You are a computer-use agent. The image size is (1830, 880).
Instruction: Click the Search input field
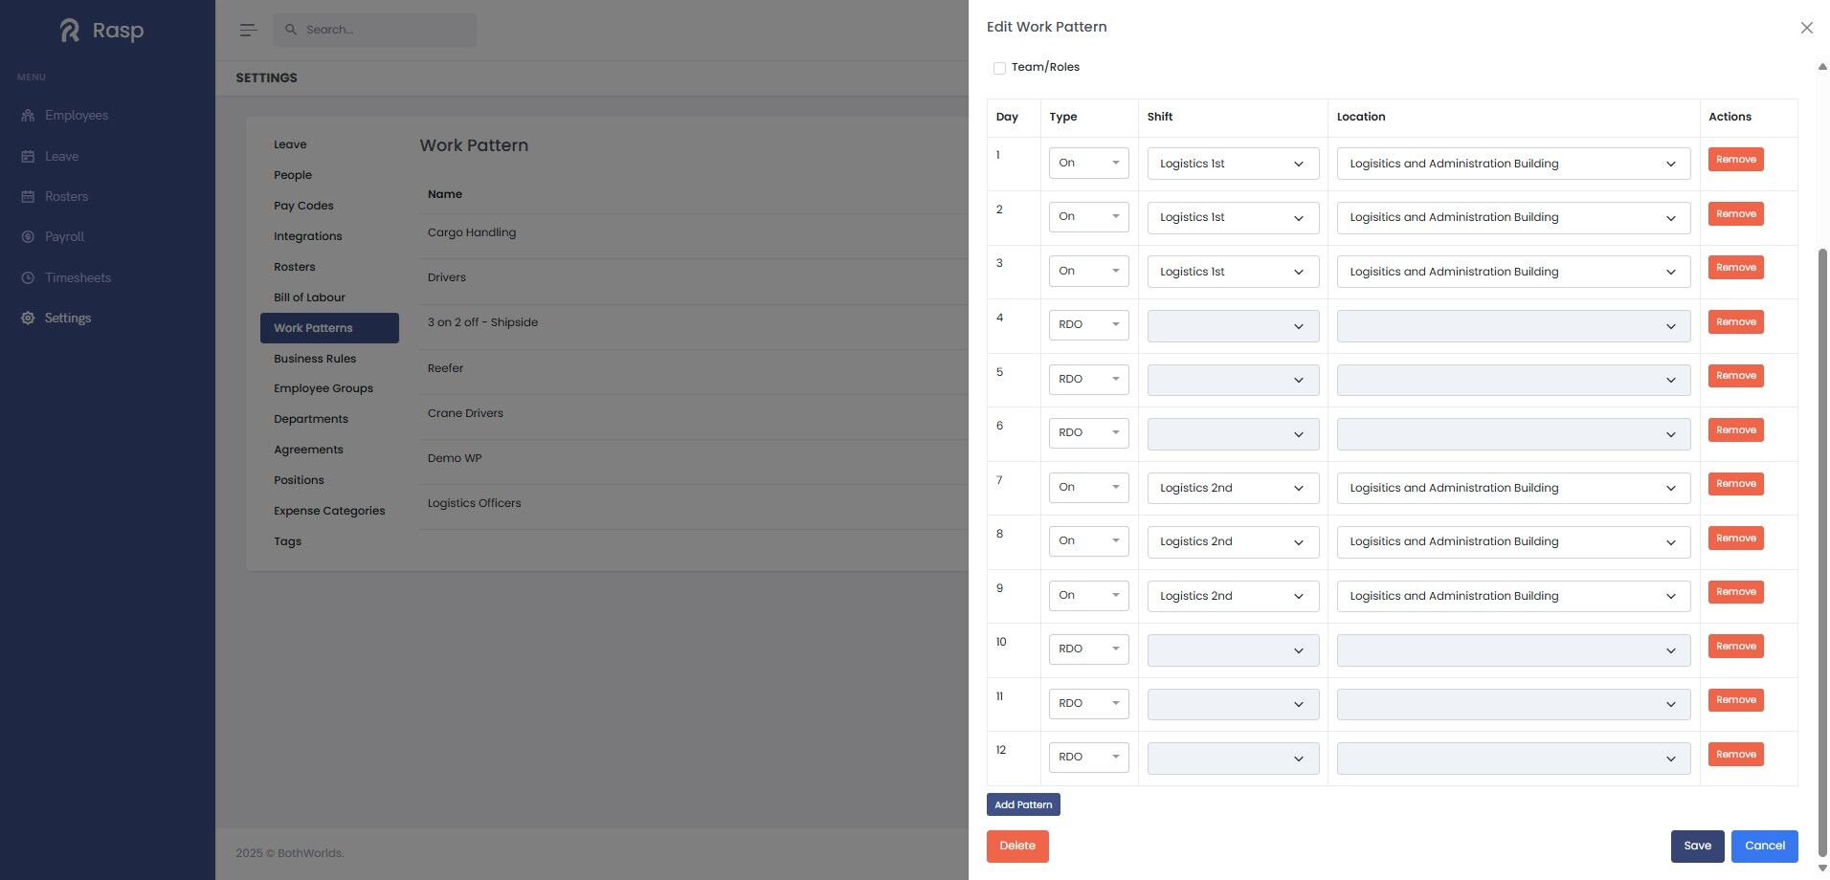point(383,30)
